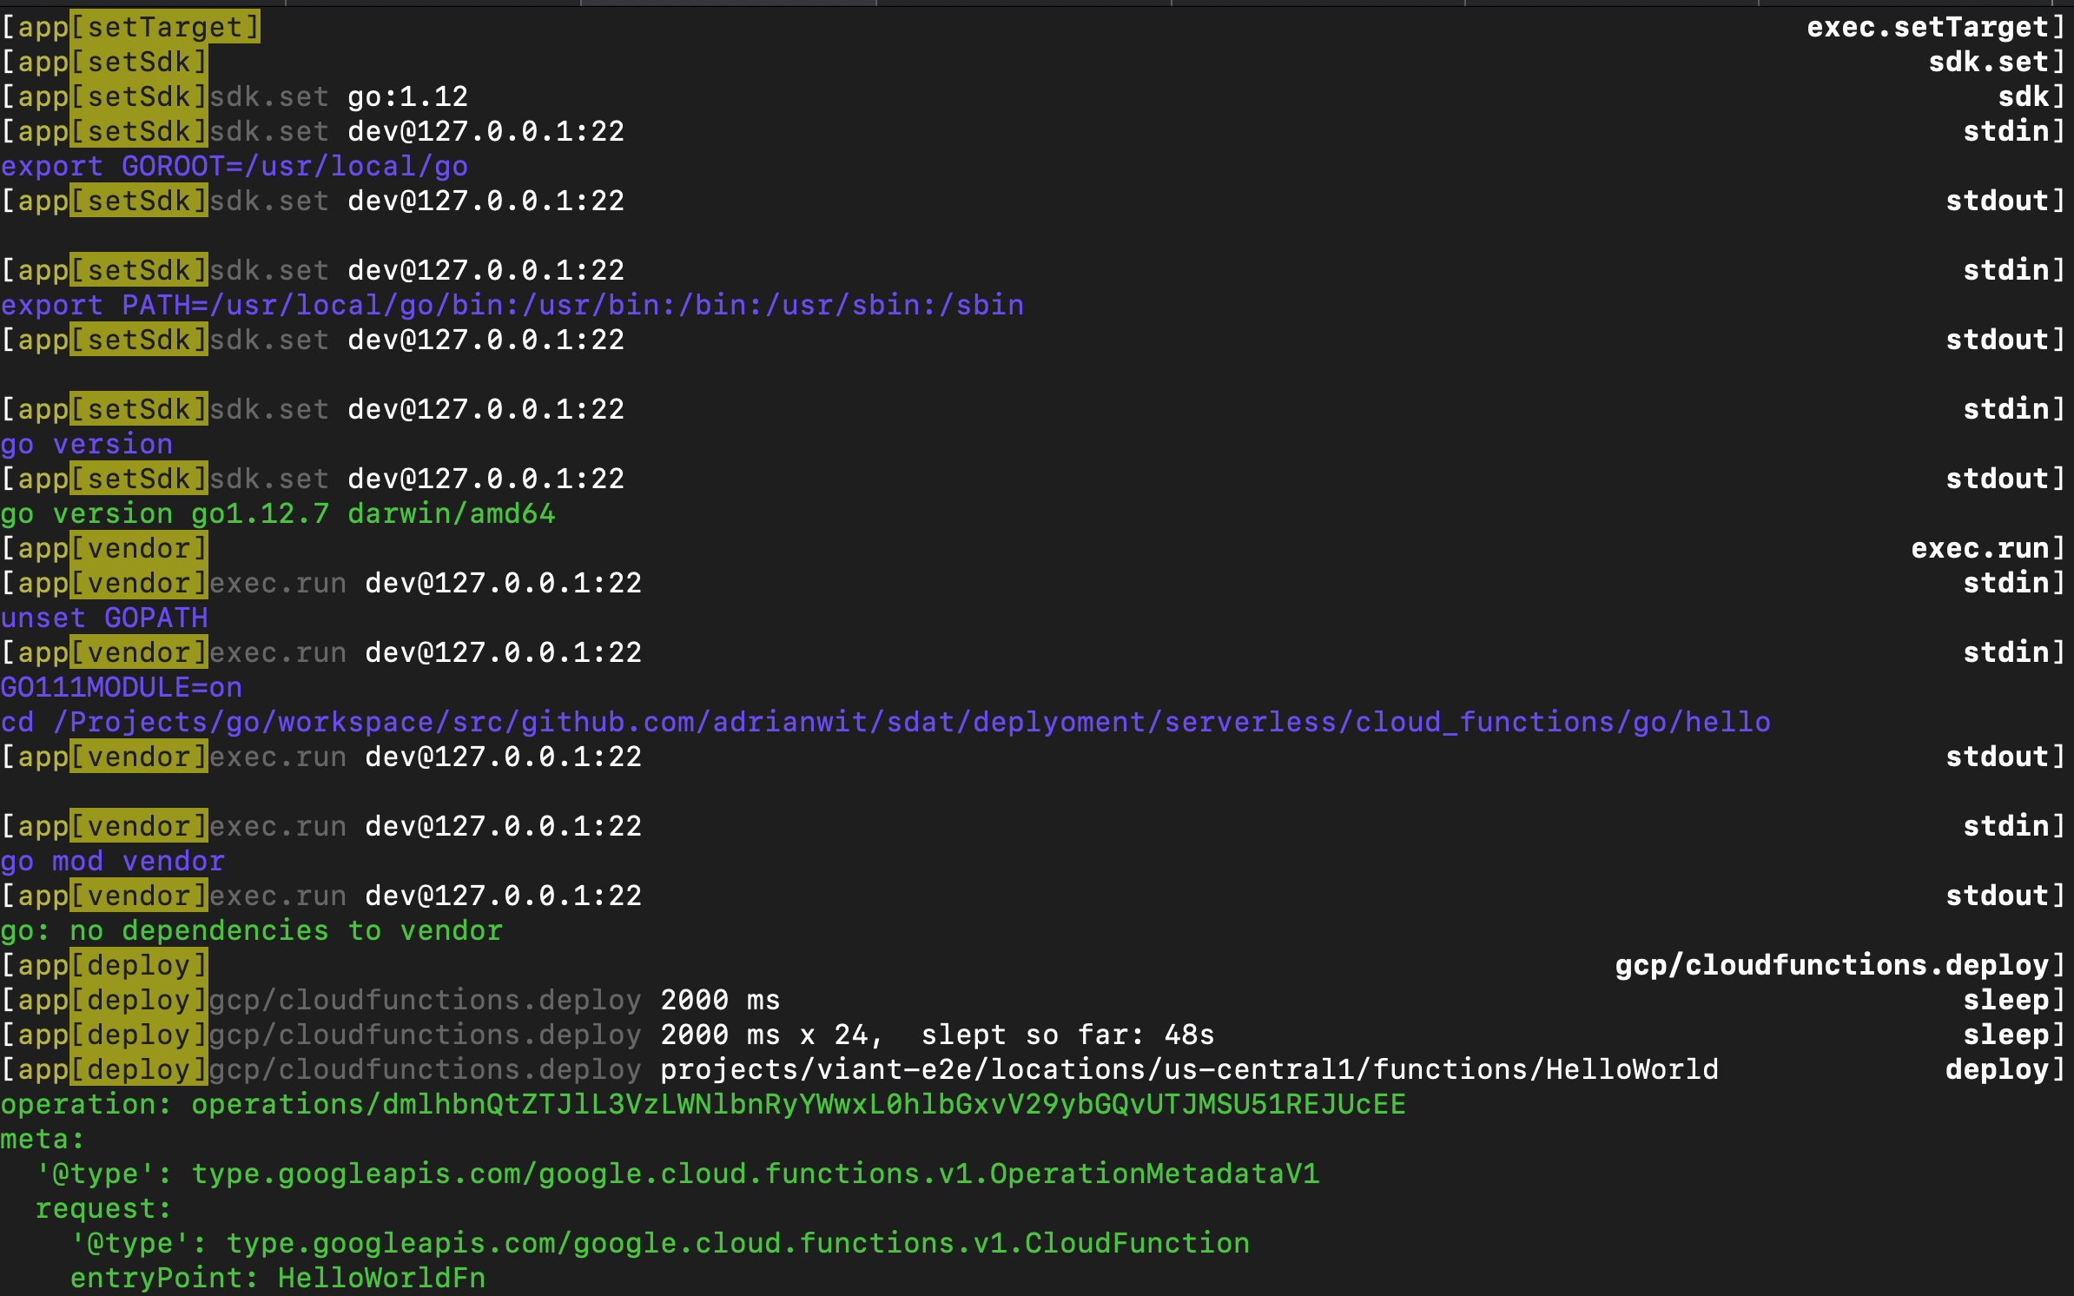Switch to the active terminal tab at top

730,7
